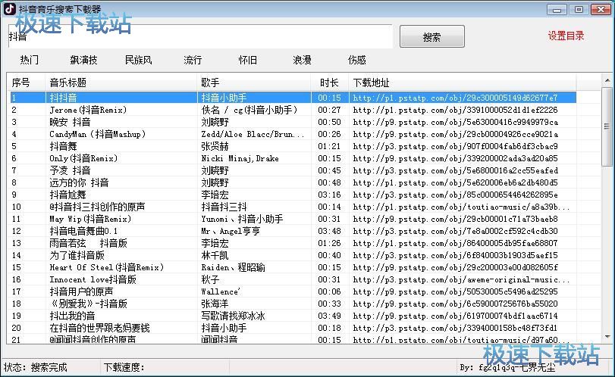Select the Innocent love抖音版 row
The image size is (615, 377).
click(293, 279)
